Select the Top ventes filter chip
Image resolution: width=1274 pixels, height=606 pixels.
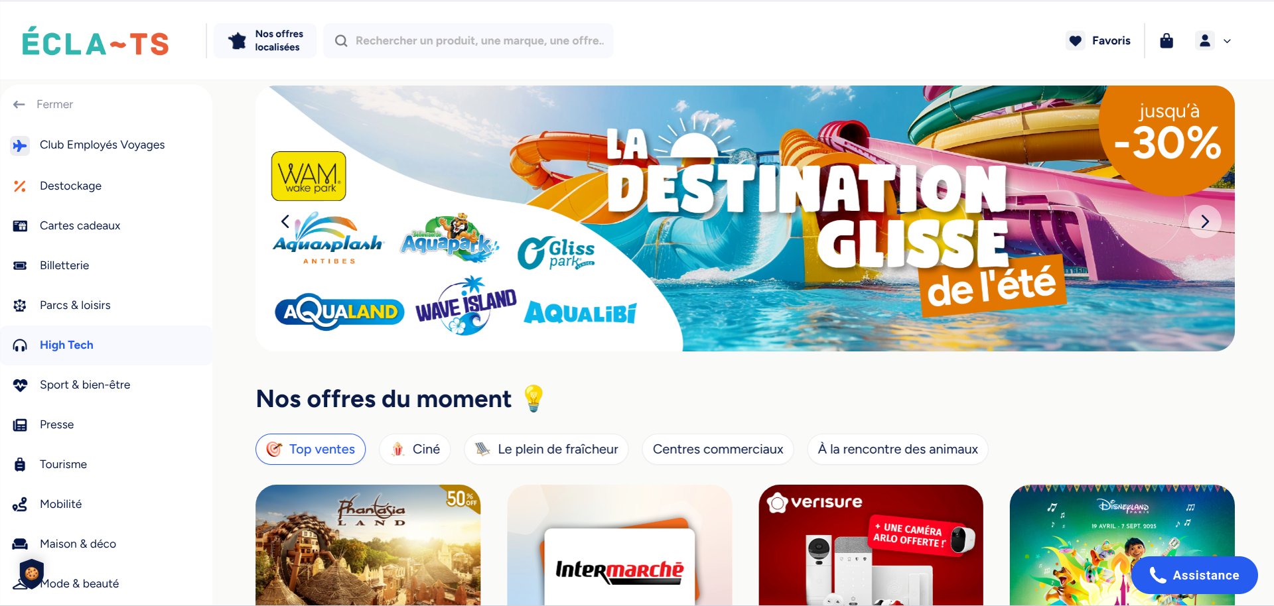(x=311, y=450)
